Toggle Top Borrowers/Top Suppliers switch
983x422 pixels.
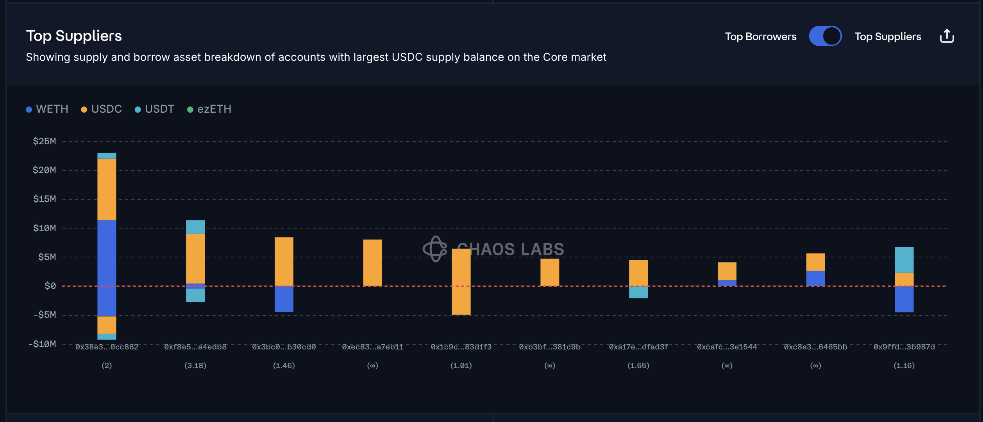coord(825,36)
